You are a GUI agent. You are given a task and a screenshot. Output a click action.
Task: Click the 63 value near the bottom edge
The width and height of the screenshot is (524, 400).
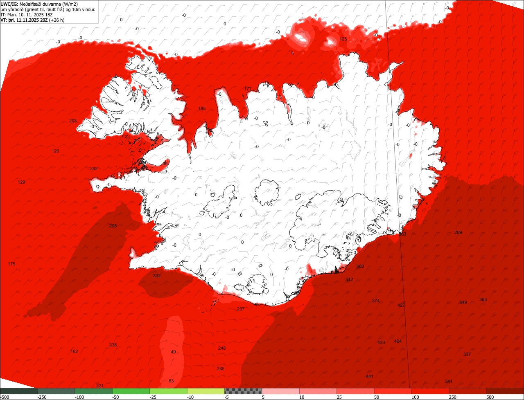tap(171, 381)
